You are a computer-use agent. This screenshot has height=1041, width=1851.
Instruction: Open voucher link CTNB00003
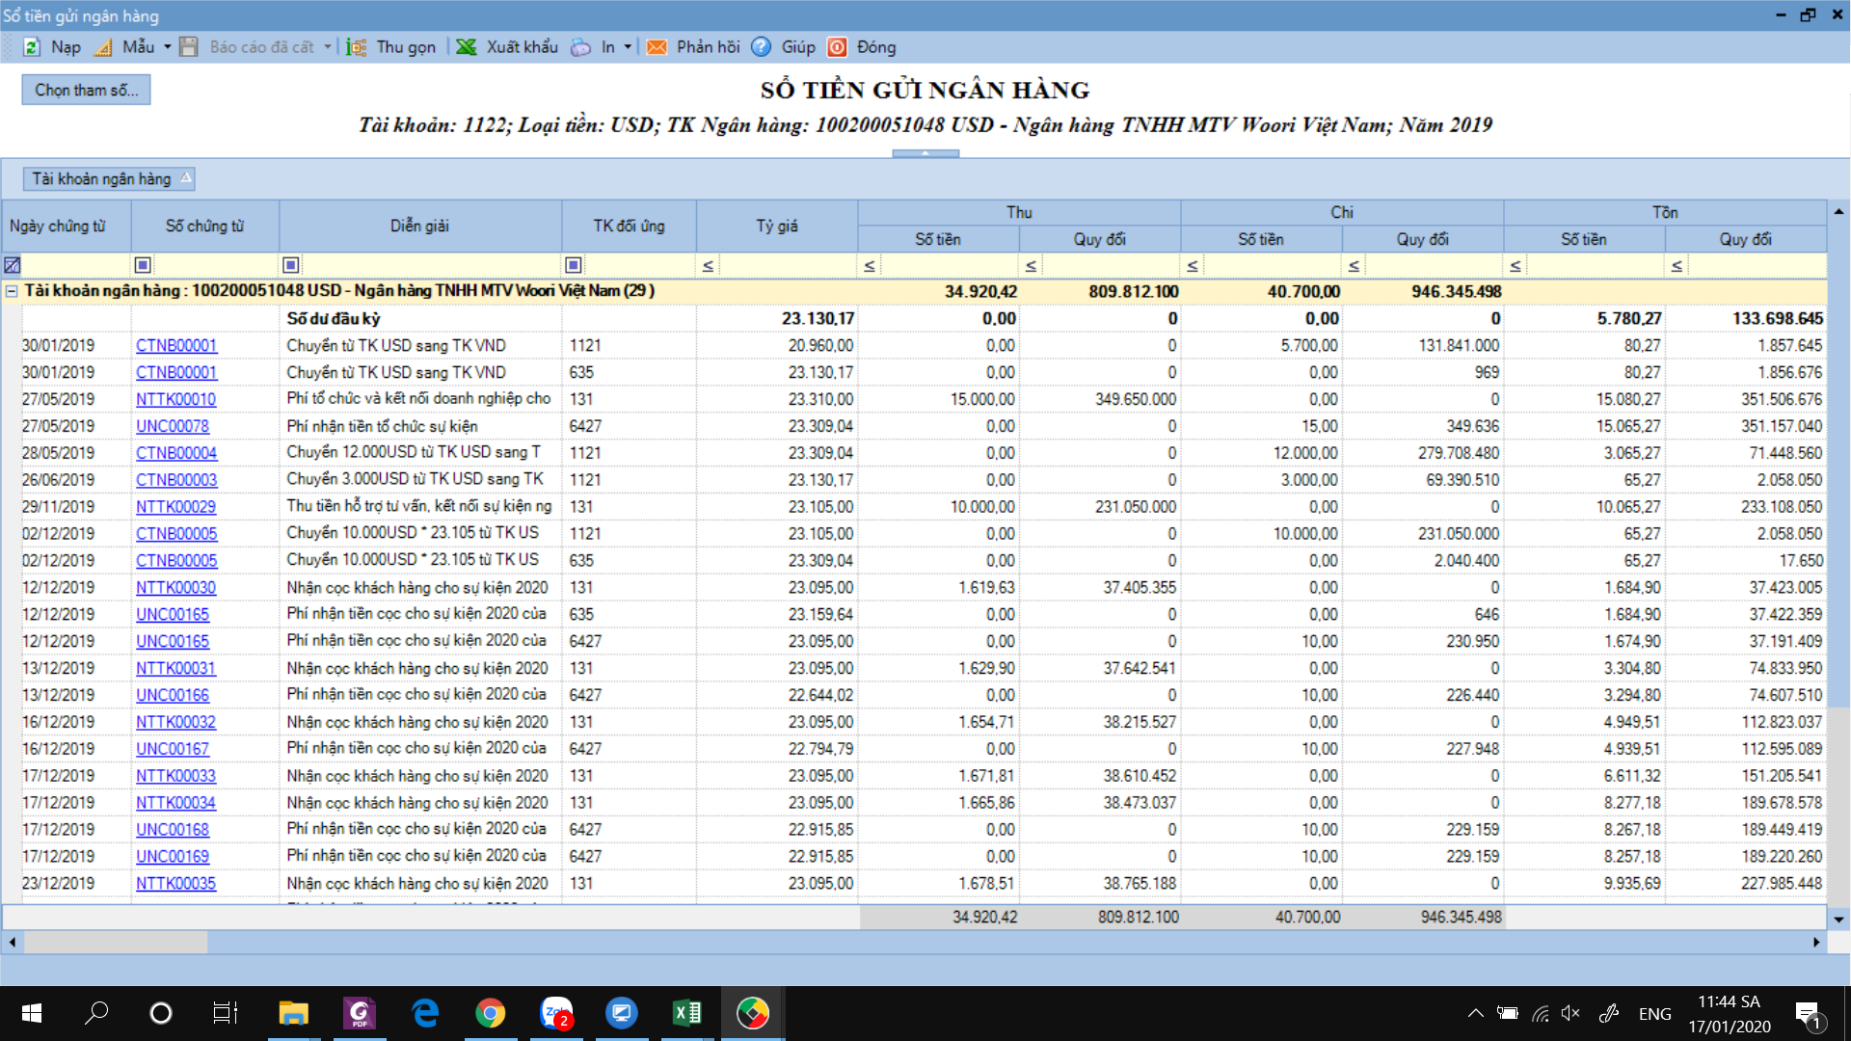[x=176, y=480]
